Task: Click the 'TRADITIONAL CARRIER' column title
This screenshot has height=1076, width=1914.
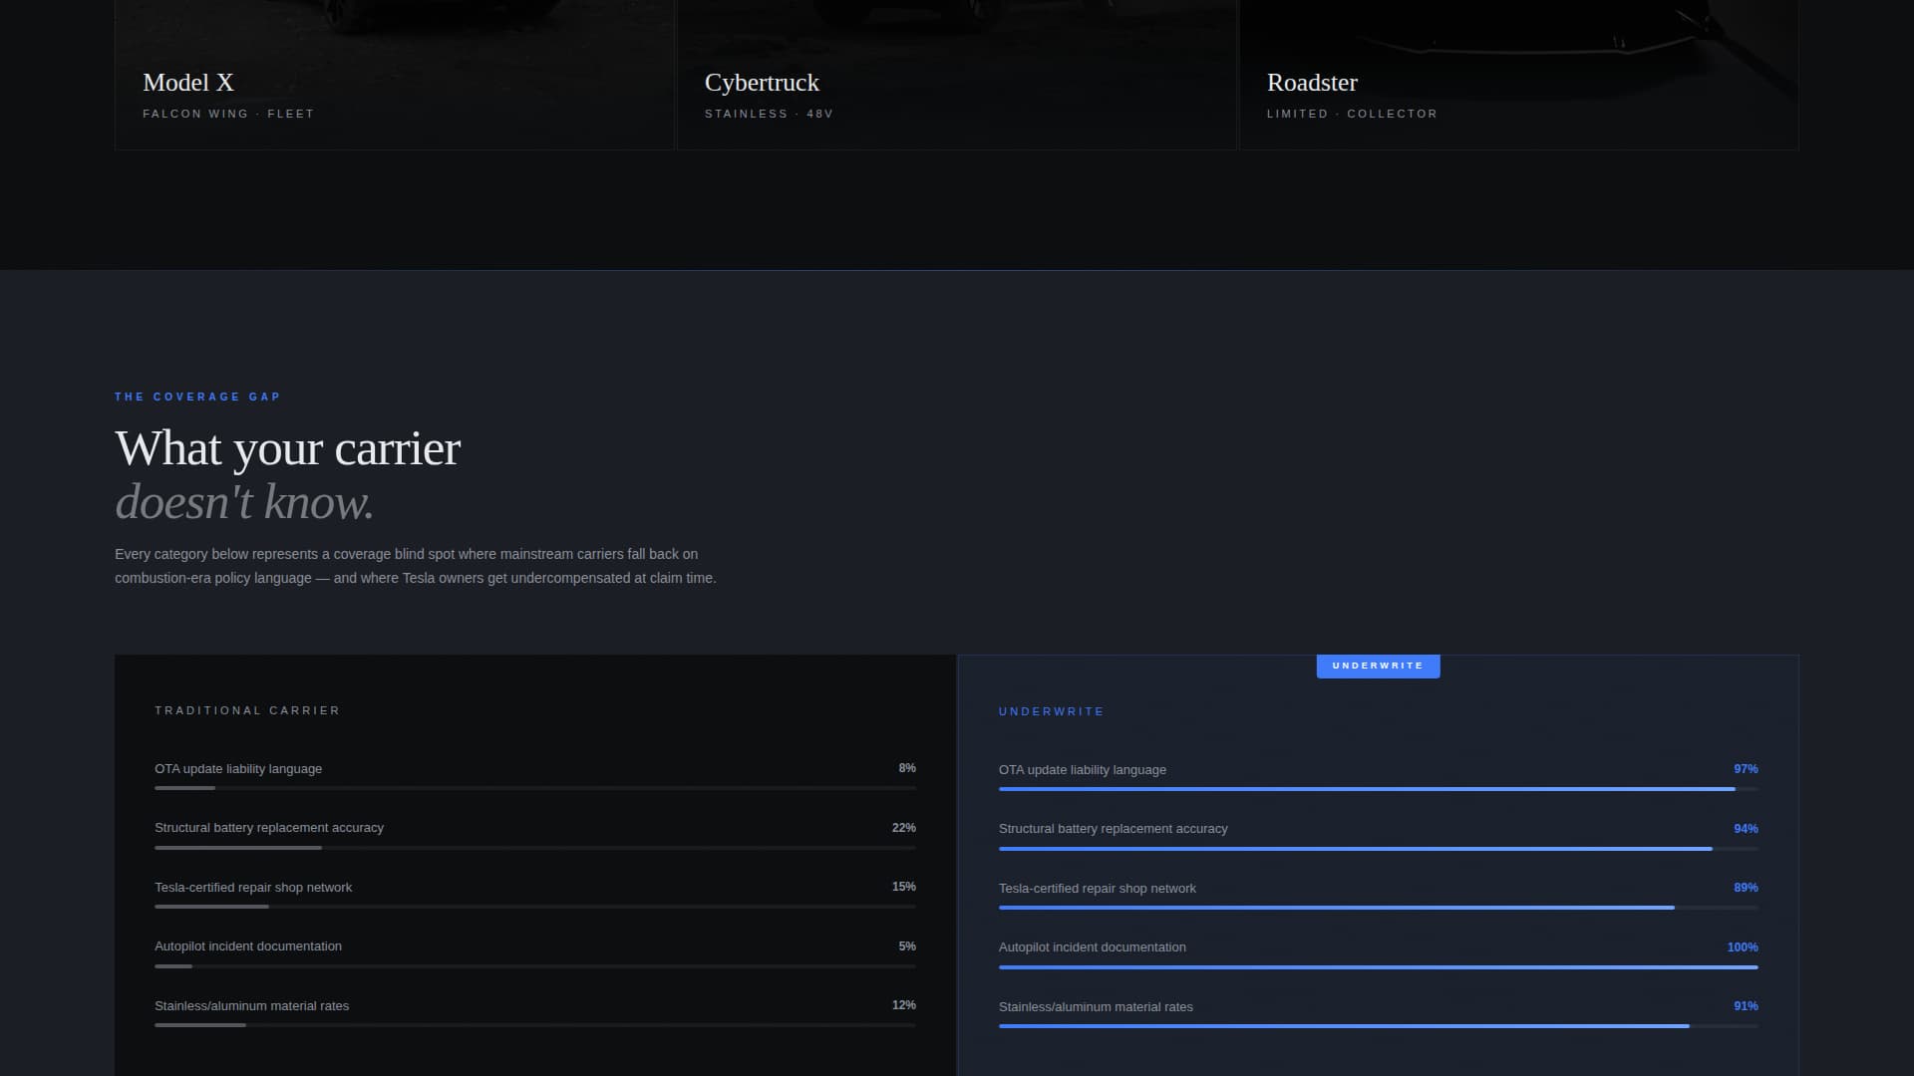Action: [247, 710]
